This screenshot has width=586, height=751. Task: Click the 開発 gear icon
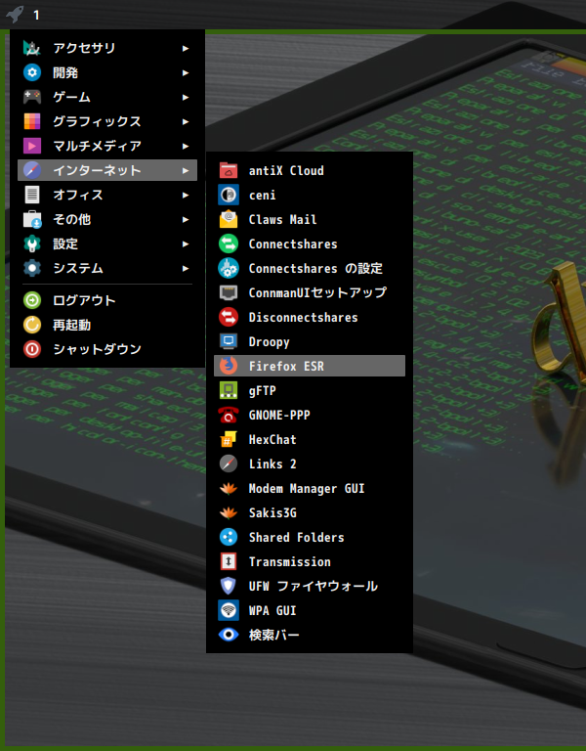tap(32, 72)
